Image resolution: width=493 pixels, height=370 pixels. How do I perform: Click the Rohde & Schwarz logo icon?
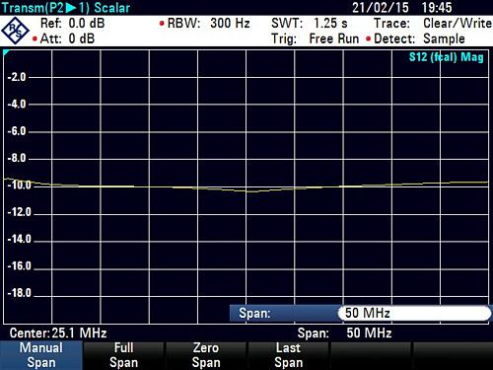point(15,31)
